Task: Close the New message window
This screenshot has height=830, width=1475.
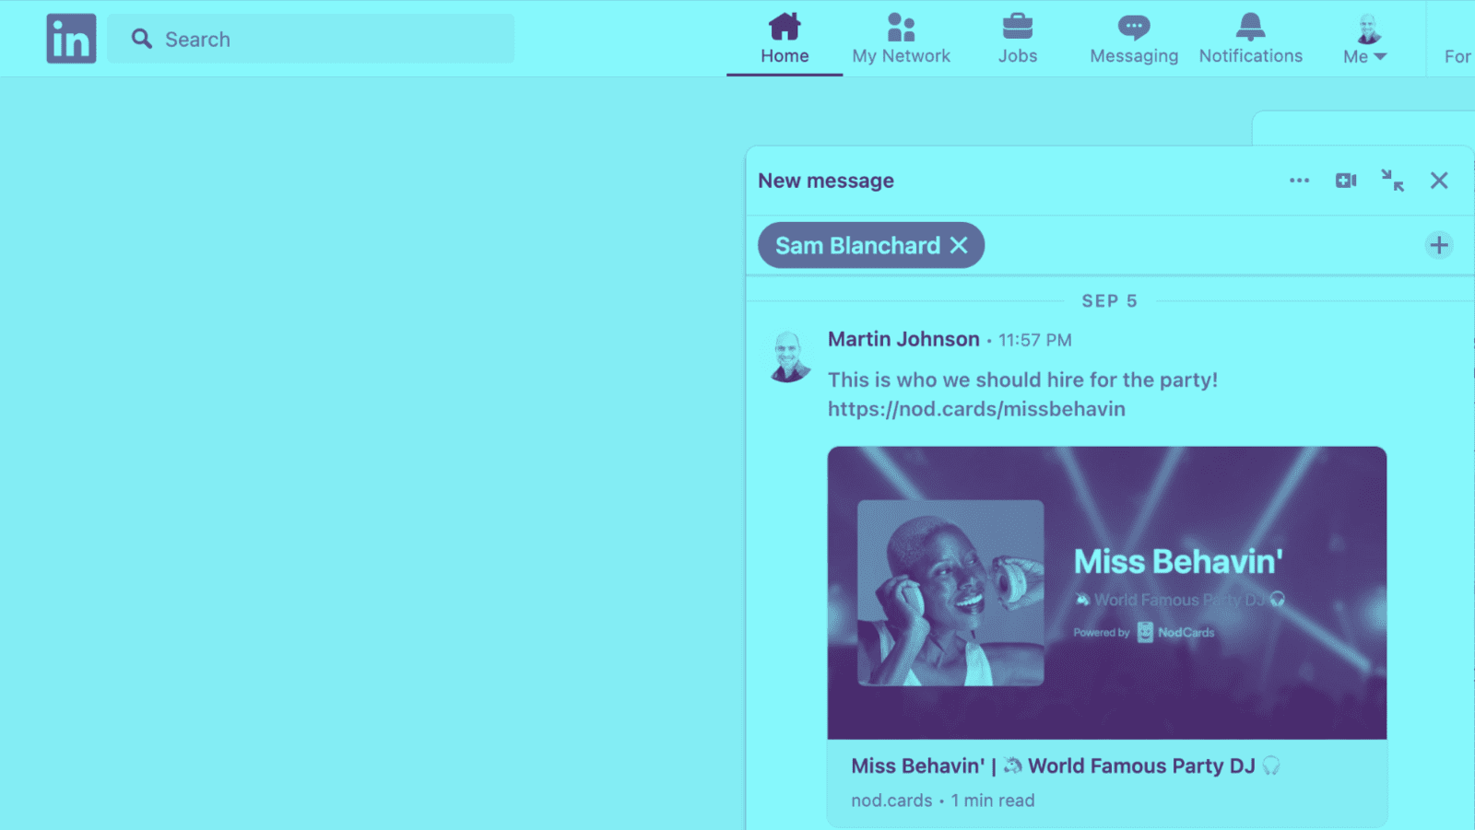Action: coord(1439,181)
